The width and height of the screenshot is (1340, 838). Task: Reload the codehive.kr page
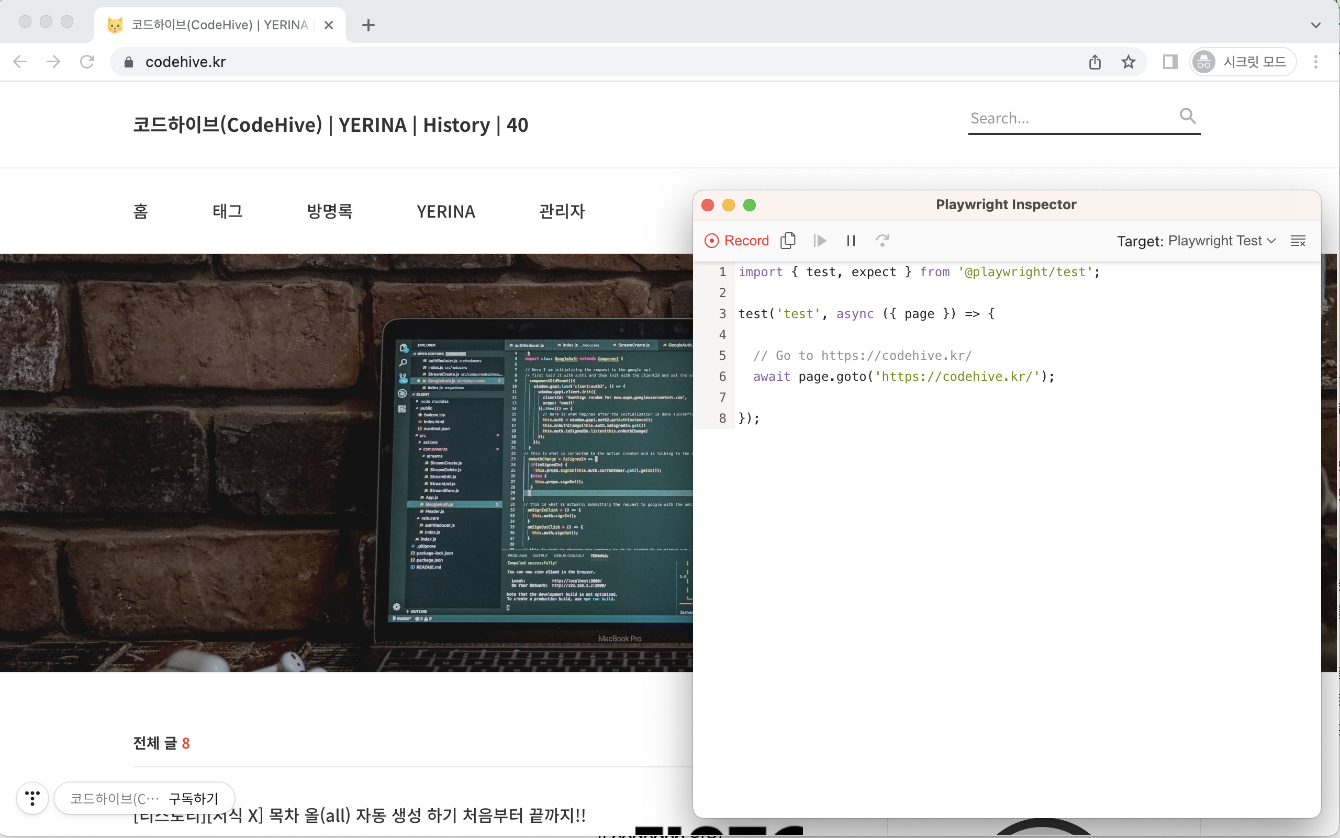[x=87, y=62]
